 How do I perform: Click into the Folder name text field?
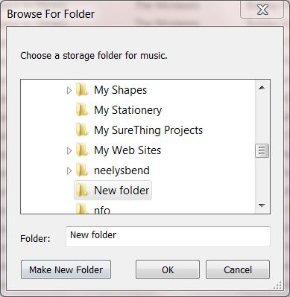coord(168,237)
